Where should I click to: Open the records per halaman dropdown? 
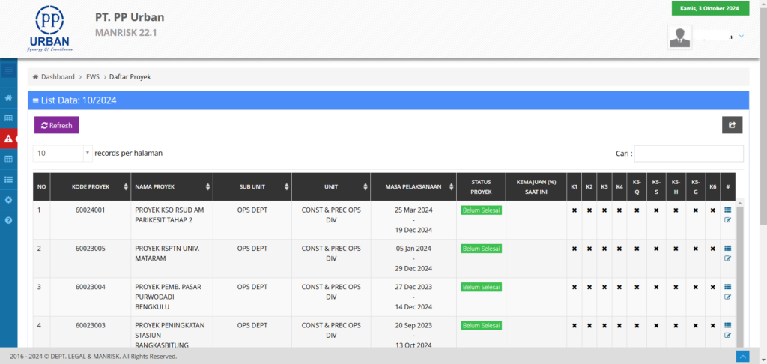click(62, 153)
